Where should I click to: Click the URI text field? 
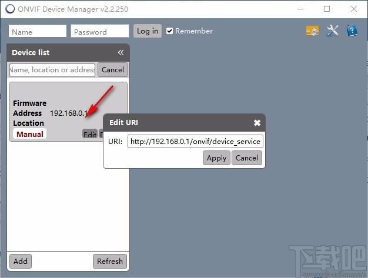coord(195,142)
